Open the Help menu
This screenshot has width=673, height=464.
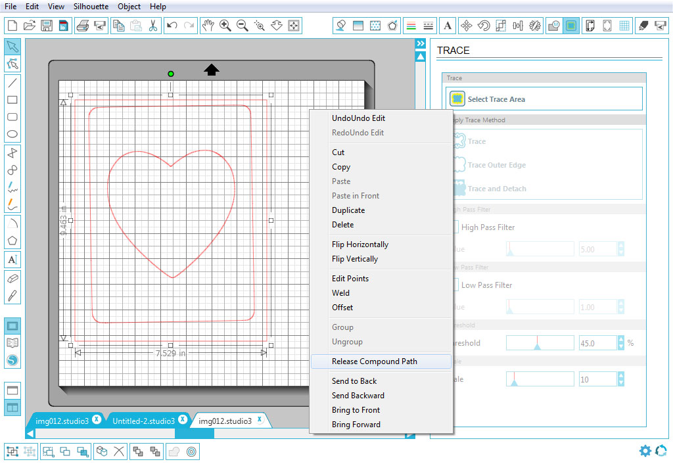click(x=158, y=7)
